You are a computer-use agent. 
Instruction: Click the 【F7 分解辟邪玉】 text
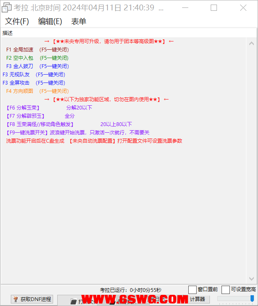click(25, 116)
